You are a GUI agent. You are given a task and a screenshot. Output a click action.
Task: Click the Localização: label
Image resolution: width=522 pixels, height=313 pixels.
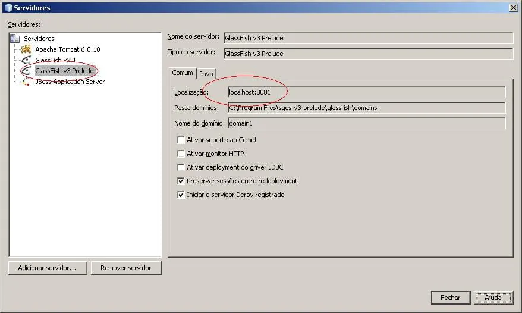point(191,92)
